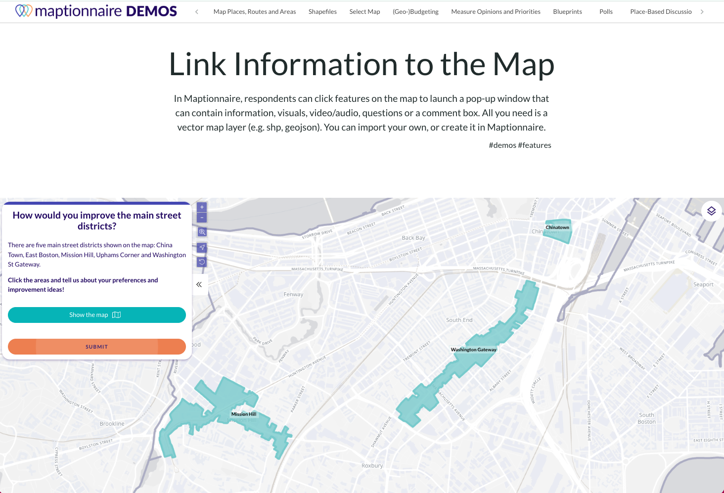
Task: Click the #demos #features hashtag text
Action: coord(520,145)
